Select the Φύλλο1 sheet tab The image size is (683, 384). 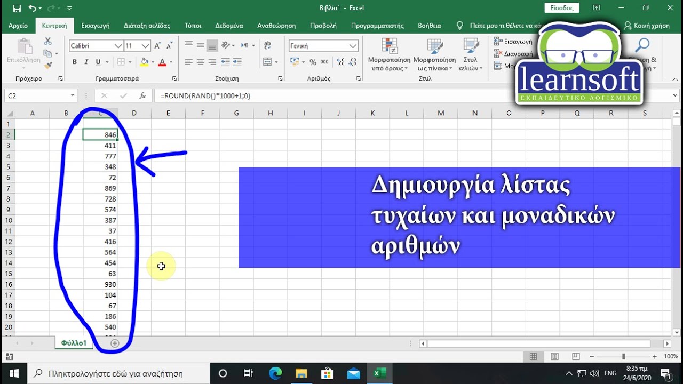[74, 343]
